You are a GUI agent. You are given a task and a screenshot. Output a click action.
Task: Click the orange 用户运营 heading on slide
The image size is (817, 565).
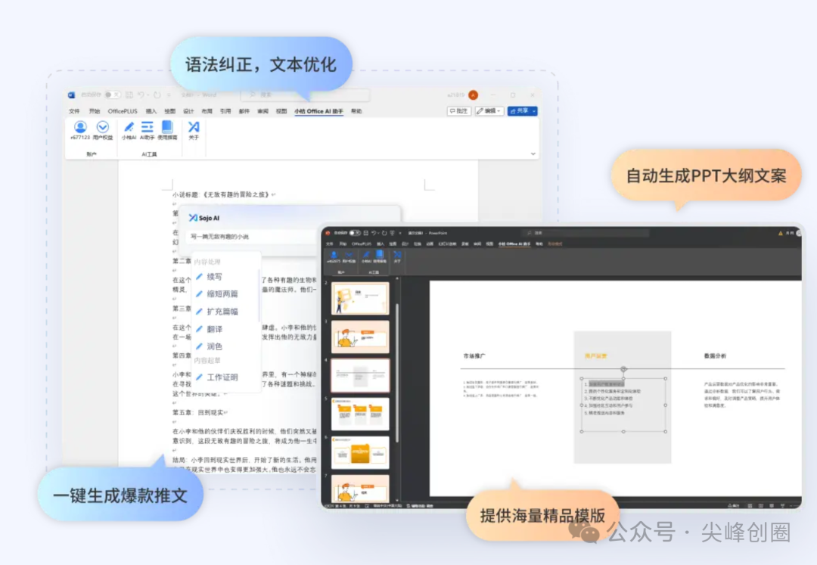coord(595,356)
